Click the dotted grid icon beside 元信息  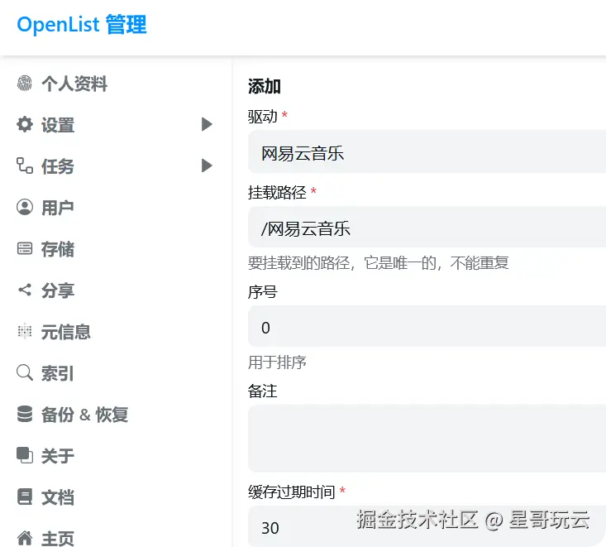click(24, 331)
